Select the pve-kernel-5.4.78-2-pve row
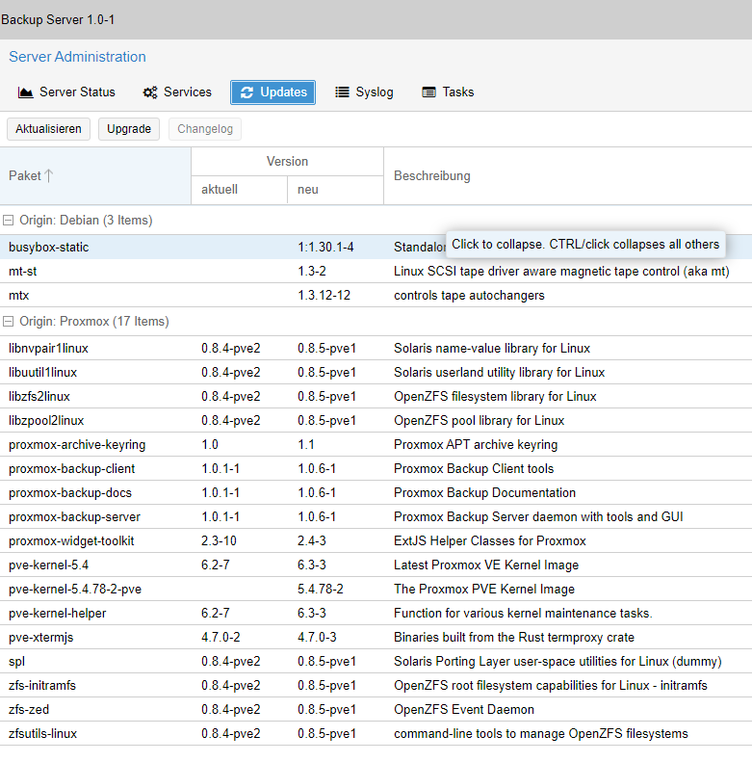Image resolution: width=752 pixels, height=762 pixels. (376, 590)
